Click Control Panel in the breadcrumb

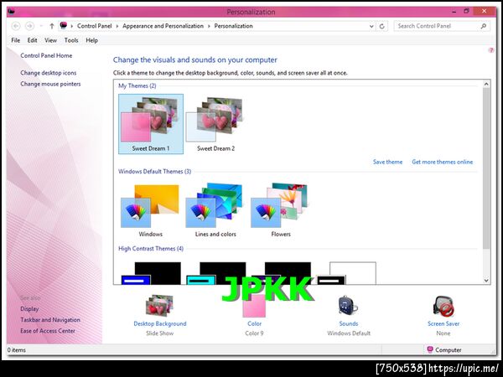94,26
